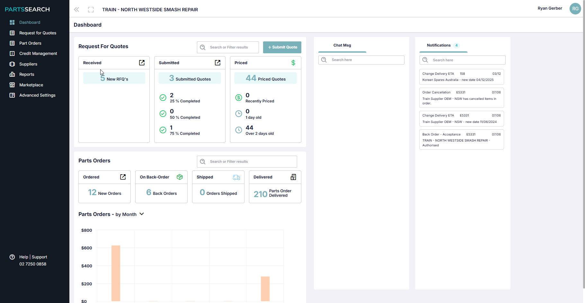Click the Shipped truck icon
The height and width of the screenshot is (303, 585).
[236, 177]
